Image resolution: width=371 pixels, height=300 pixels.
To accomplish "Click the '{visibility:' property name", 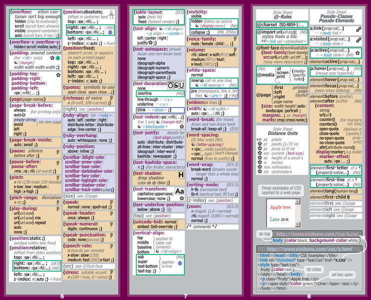I will click(x=197, y=12).
